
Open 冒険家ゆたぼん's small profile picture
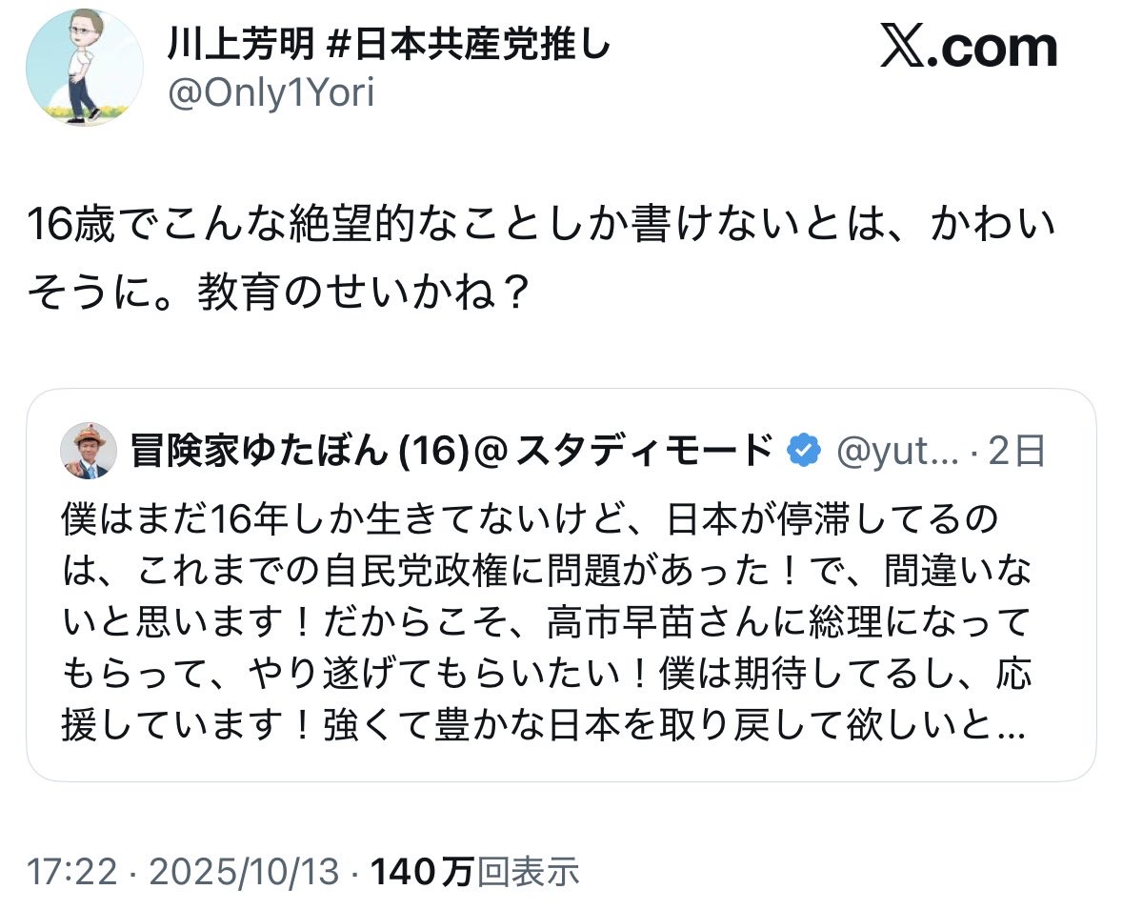click(89, 451)
